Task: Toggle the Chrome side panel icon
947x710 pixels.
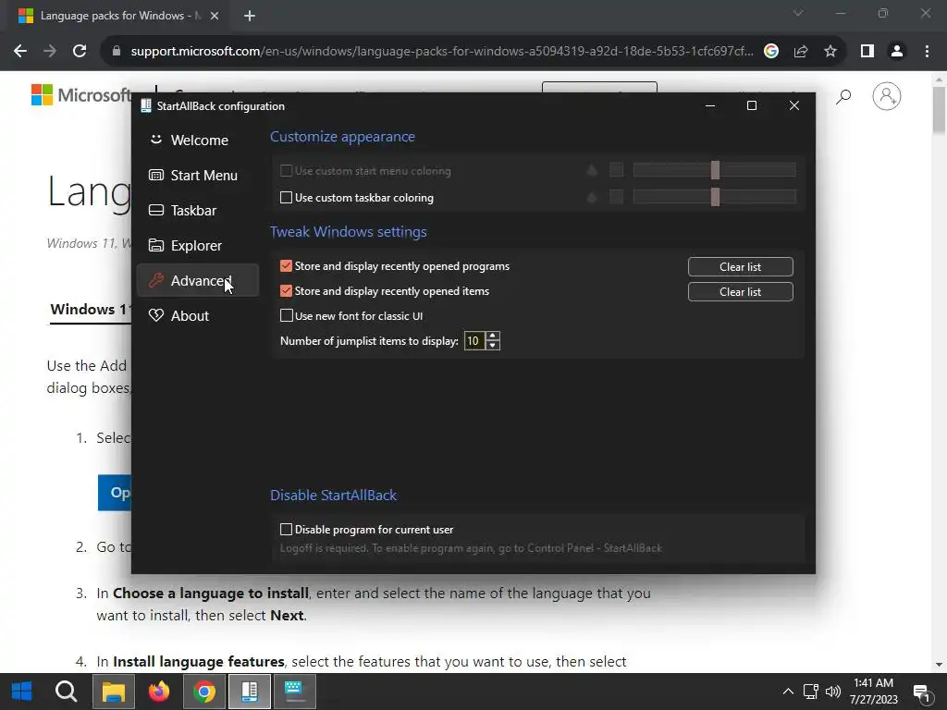Action: 867,52
